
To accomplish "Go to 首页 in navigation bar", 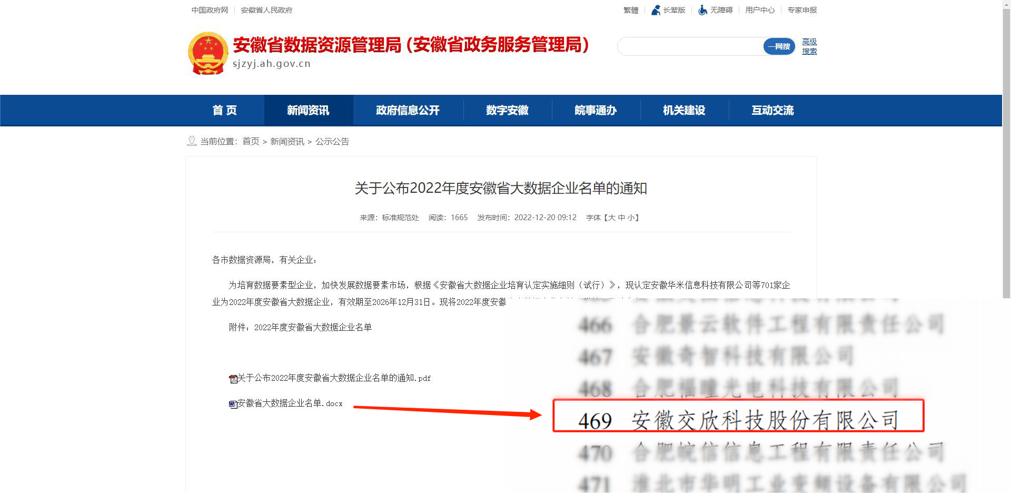I will (x=225, y=110).
